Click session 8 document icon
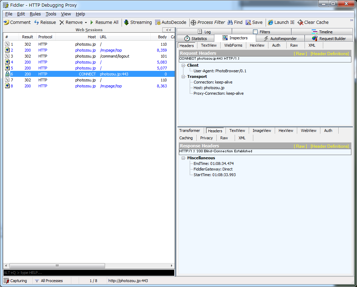Viewport: 357px width, 287px height. click(x=7, y=86)
